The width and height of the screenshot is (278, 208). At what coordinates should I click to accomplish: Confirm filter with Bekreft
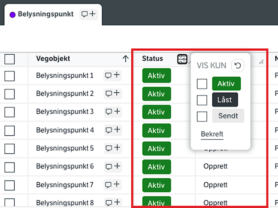click(x=212, y=134)
